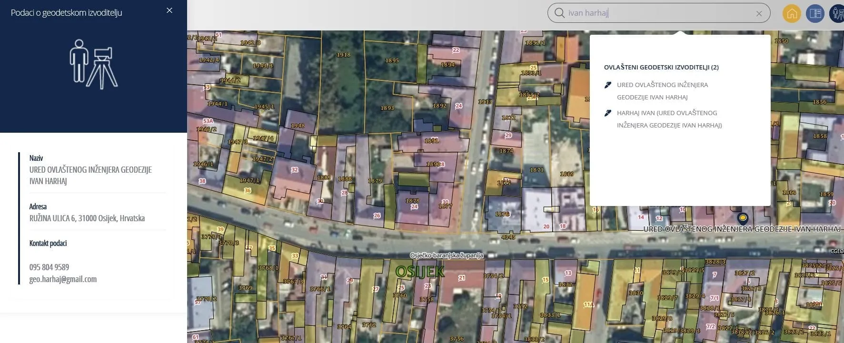Viewport: 844px width, 343px height.
Task: Close the geodetski izvoditelj details panel
Action: point(169,10)
